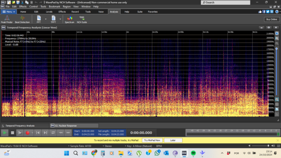
Task: Open the Bookmark menu
Action: 54,7
